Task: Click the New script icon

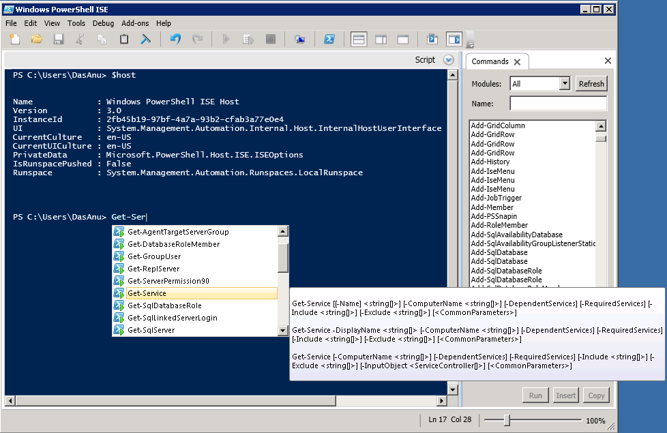Action: [x=15, y=40]
